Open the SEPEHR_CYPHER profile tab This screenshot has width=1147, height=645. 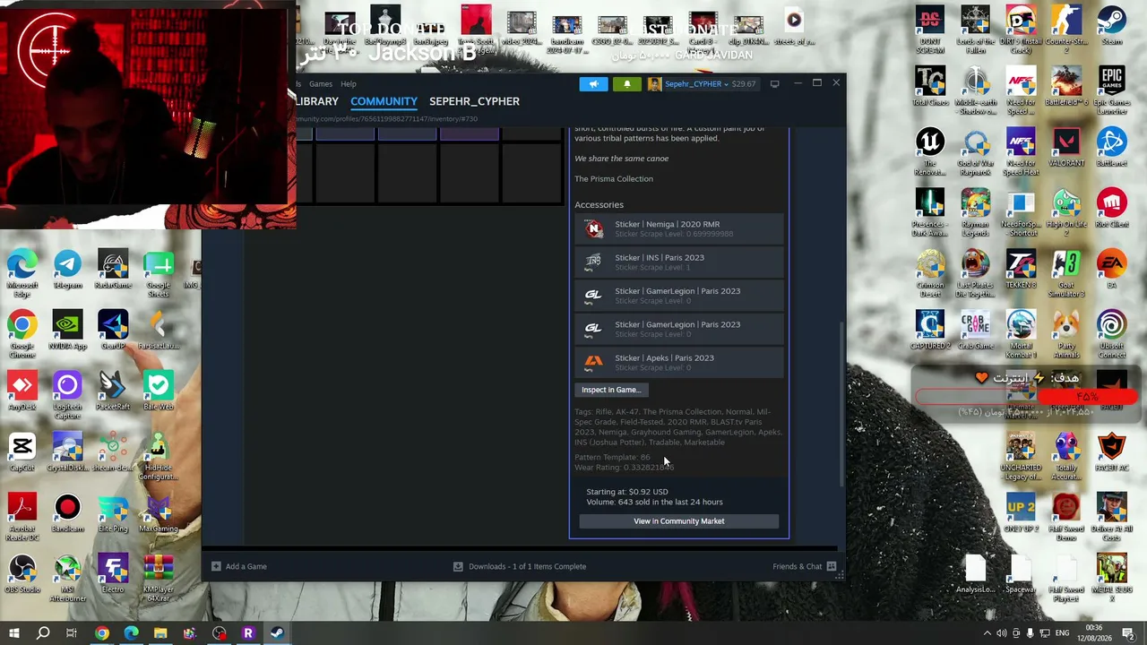tap(474, 101)
